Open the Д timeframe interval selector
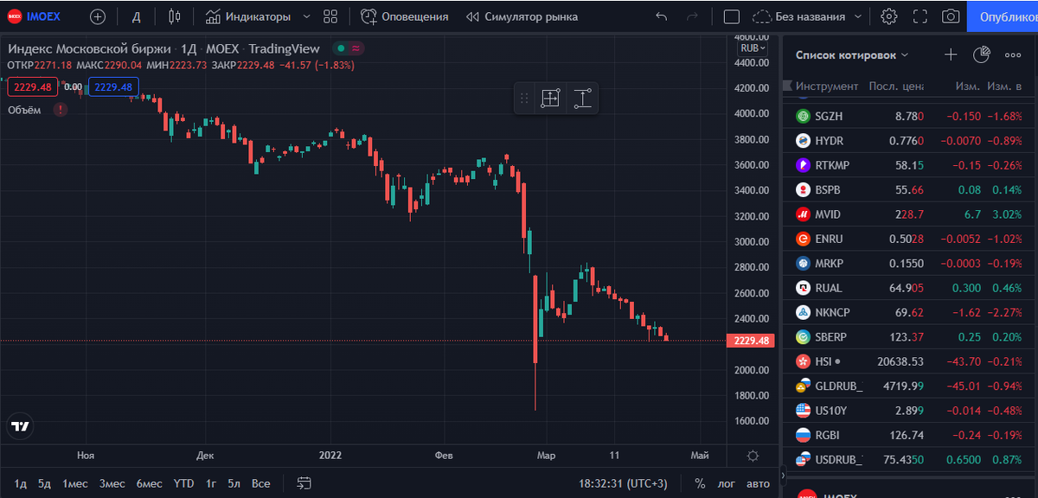 click(136, 16)
